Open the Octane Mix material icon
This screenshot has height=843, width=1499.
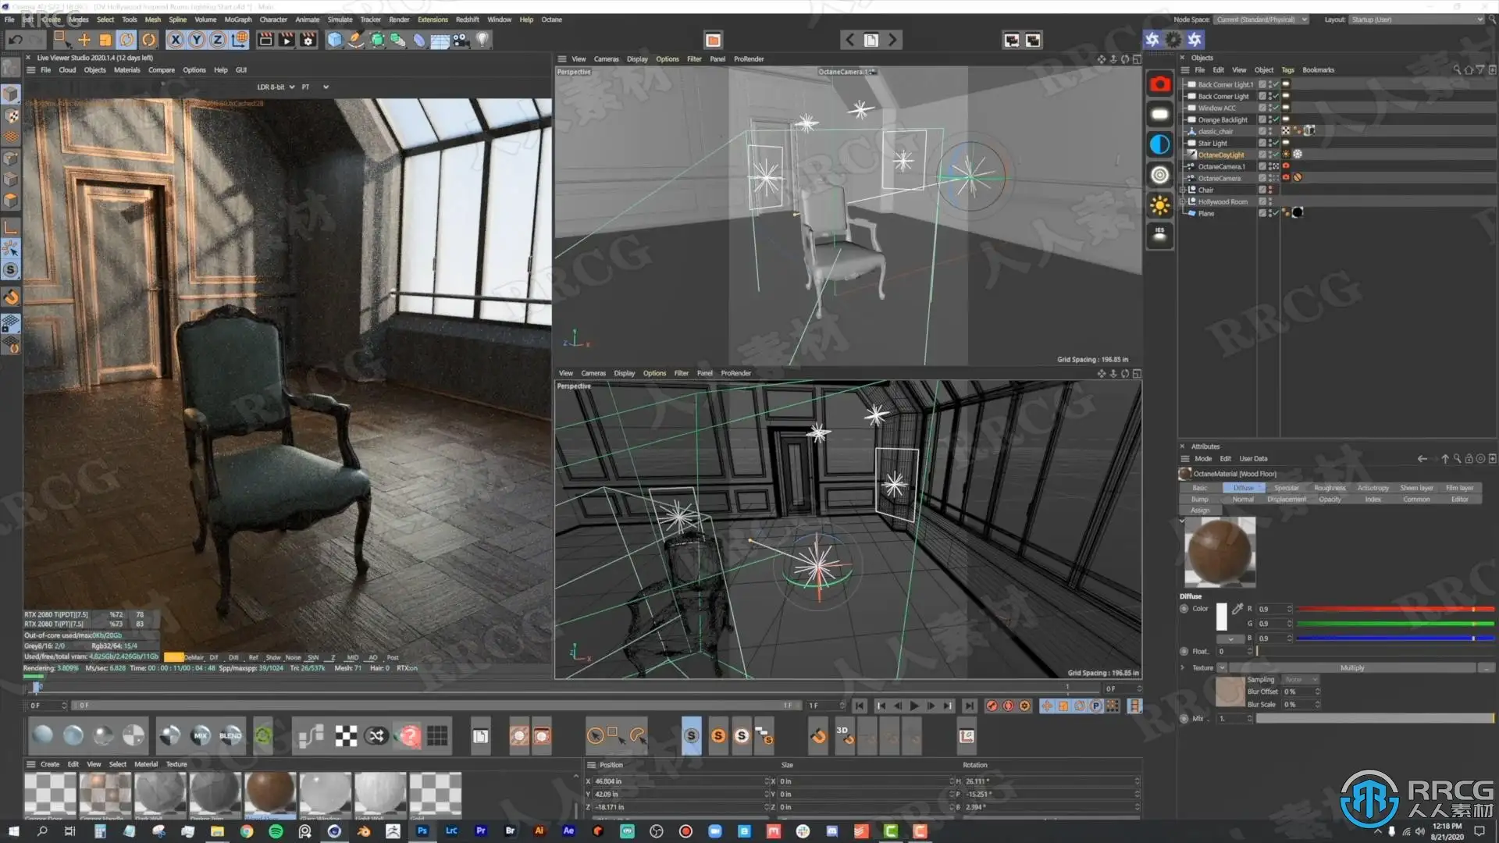click(x=201, y=735)
